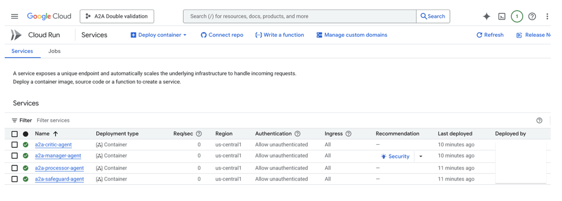This screenshot has width=562, height=201.
Task: Open the main navigation hamburger menu
Action: click(x=14, y=16)
